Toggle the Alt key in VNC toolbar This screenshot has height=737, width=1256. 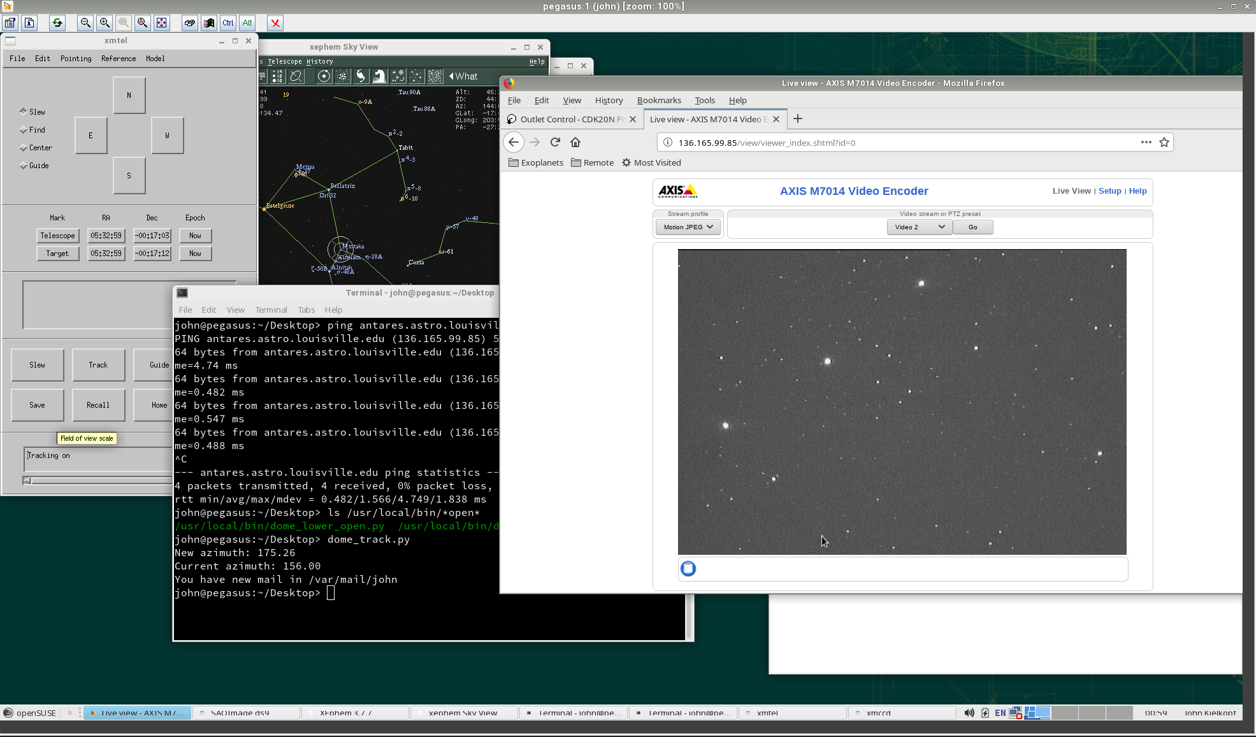247,23
